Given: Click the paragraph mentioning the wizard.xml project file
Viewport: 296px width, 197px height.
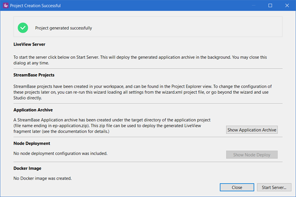Looking at the screenshot, I should pos(143,92).
